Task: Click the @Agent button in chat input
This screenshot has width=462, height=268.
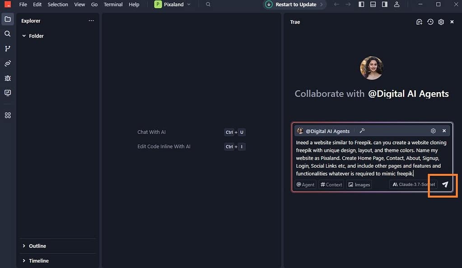Action: (x=305, y=184)
